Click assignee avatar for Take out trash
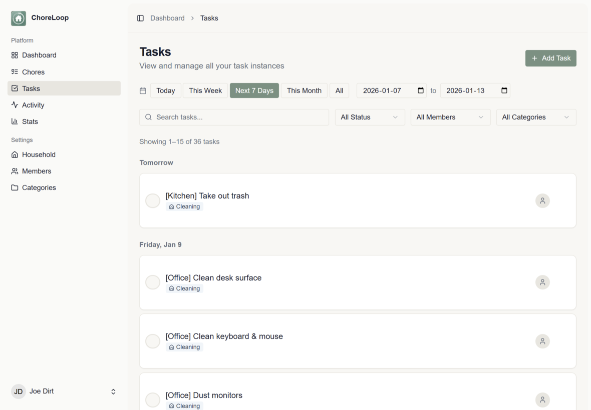Screen dimensions: 591x410 (542, 200)
